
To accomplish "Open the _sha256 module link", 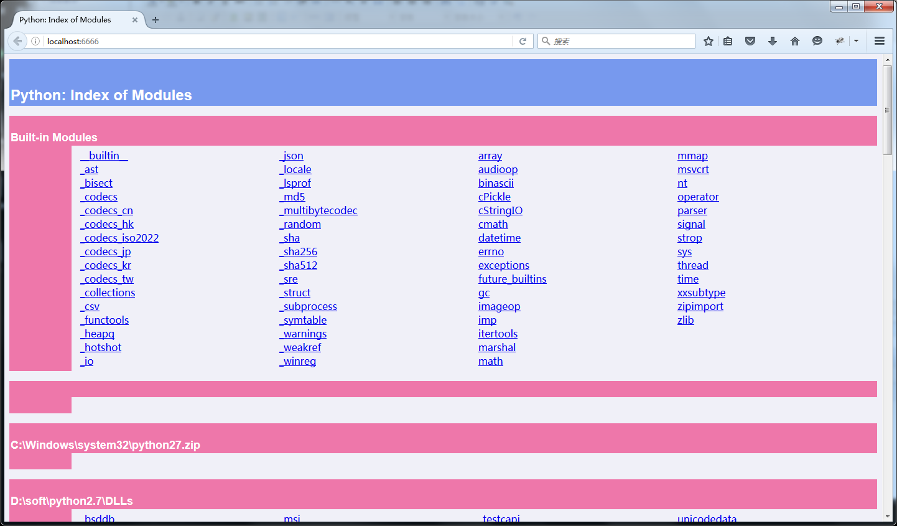I will coord(299,251).
